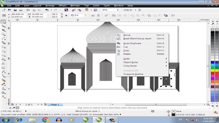219x123 pixels.
Task: Pick the red swatch in palette
Action: coord(212,73)
